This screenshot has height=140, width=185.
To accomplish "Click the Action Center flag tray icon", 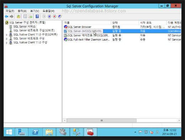I will (x=141, y=132).
